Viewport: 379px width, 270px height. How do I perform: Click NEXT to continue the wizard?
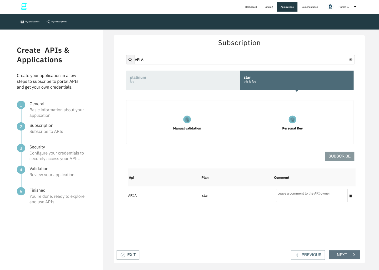click(x=345, y=255)
